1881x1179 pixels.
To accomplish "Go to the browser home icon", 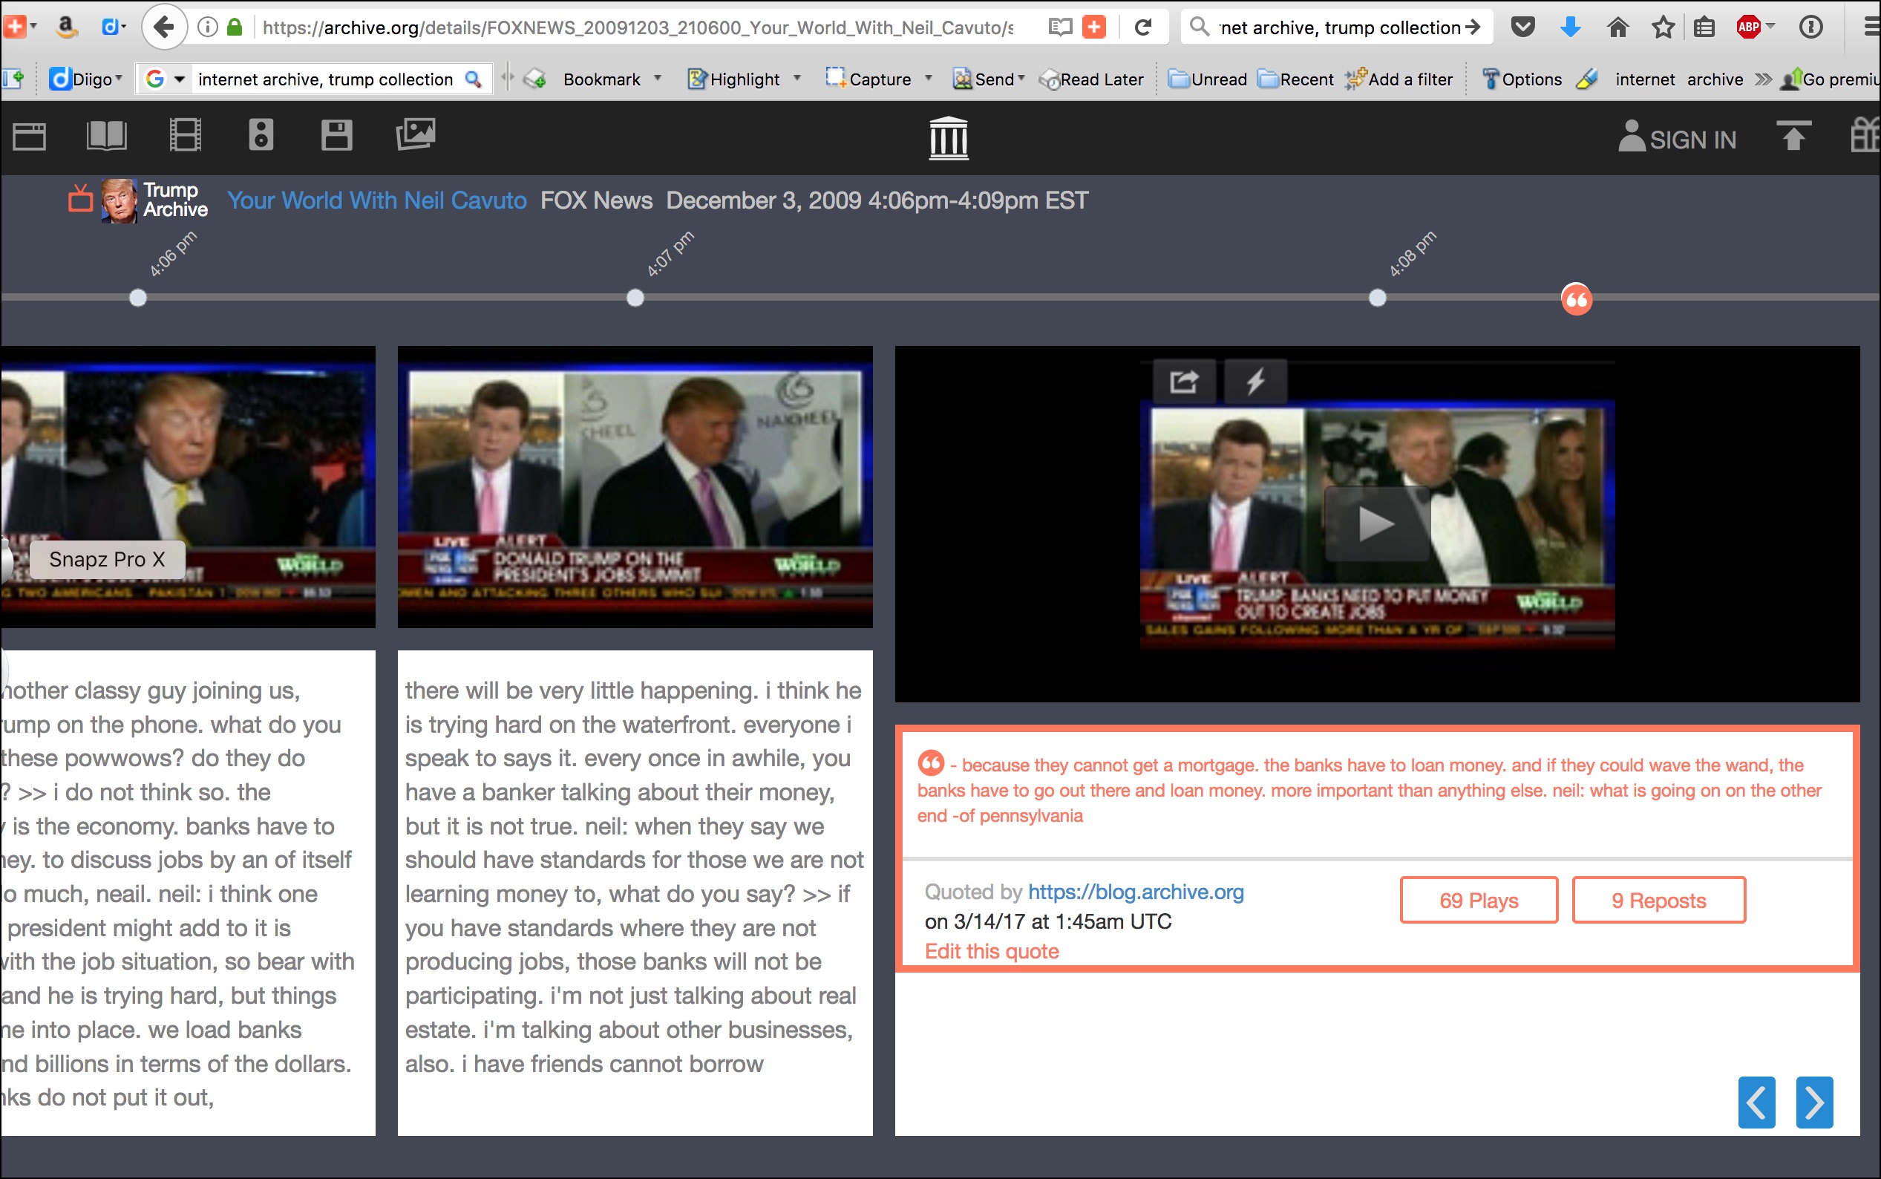I will (1617, 27).
